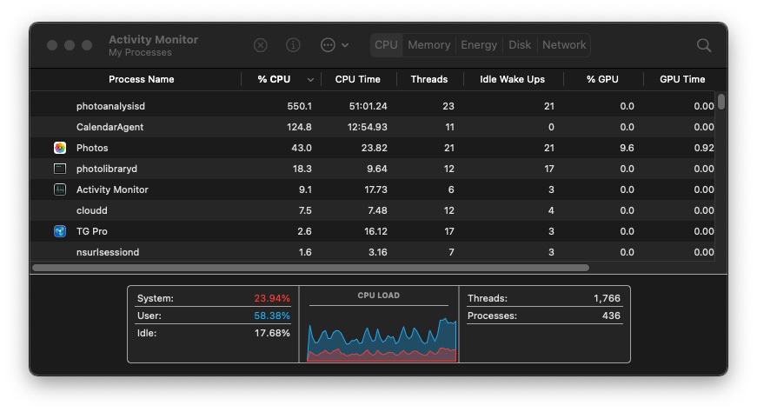This screenshot has height=412, width=757.
Task: Click the stop process X icon
Action: click(x=260, y=45)
